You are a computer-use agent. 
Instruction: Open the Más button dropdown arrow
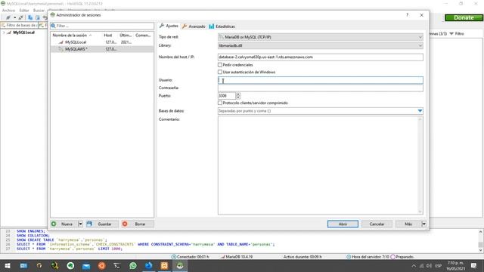pos(423,224)
